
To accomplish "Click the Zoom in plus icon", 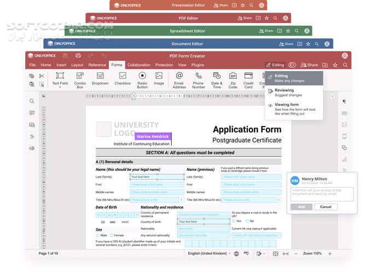I will pos(330,254).
